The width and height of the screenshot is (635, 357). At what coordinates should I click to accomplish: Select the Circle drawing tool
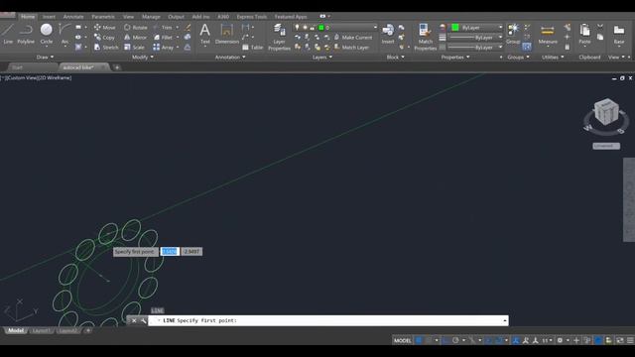coord(47,33)
